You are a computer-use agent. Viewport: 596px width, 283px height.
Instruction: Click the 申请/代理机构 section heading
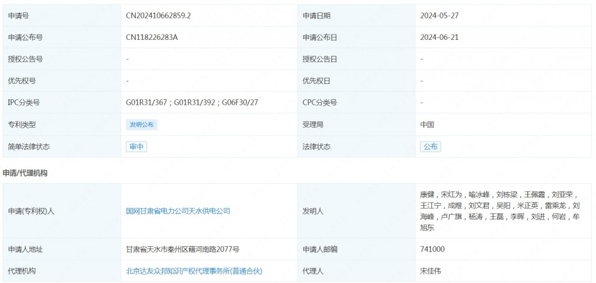point(24,173)
